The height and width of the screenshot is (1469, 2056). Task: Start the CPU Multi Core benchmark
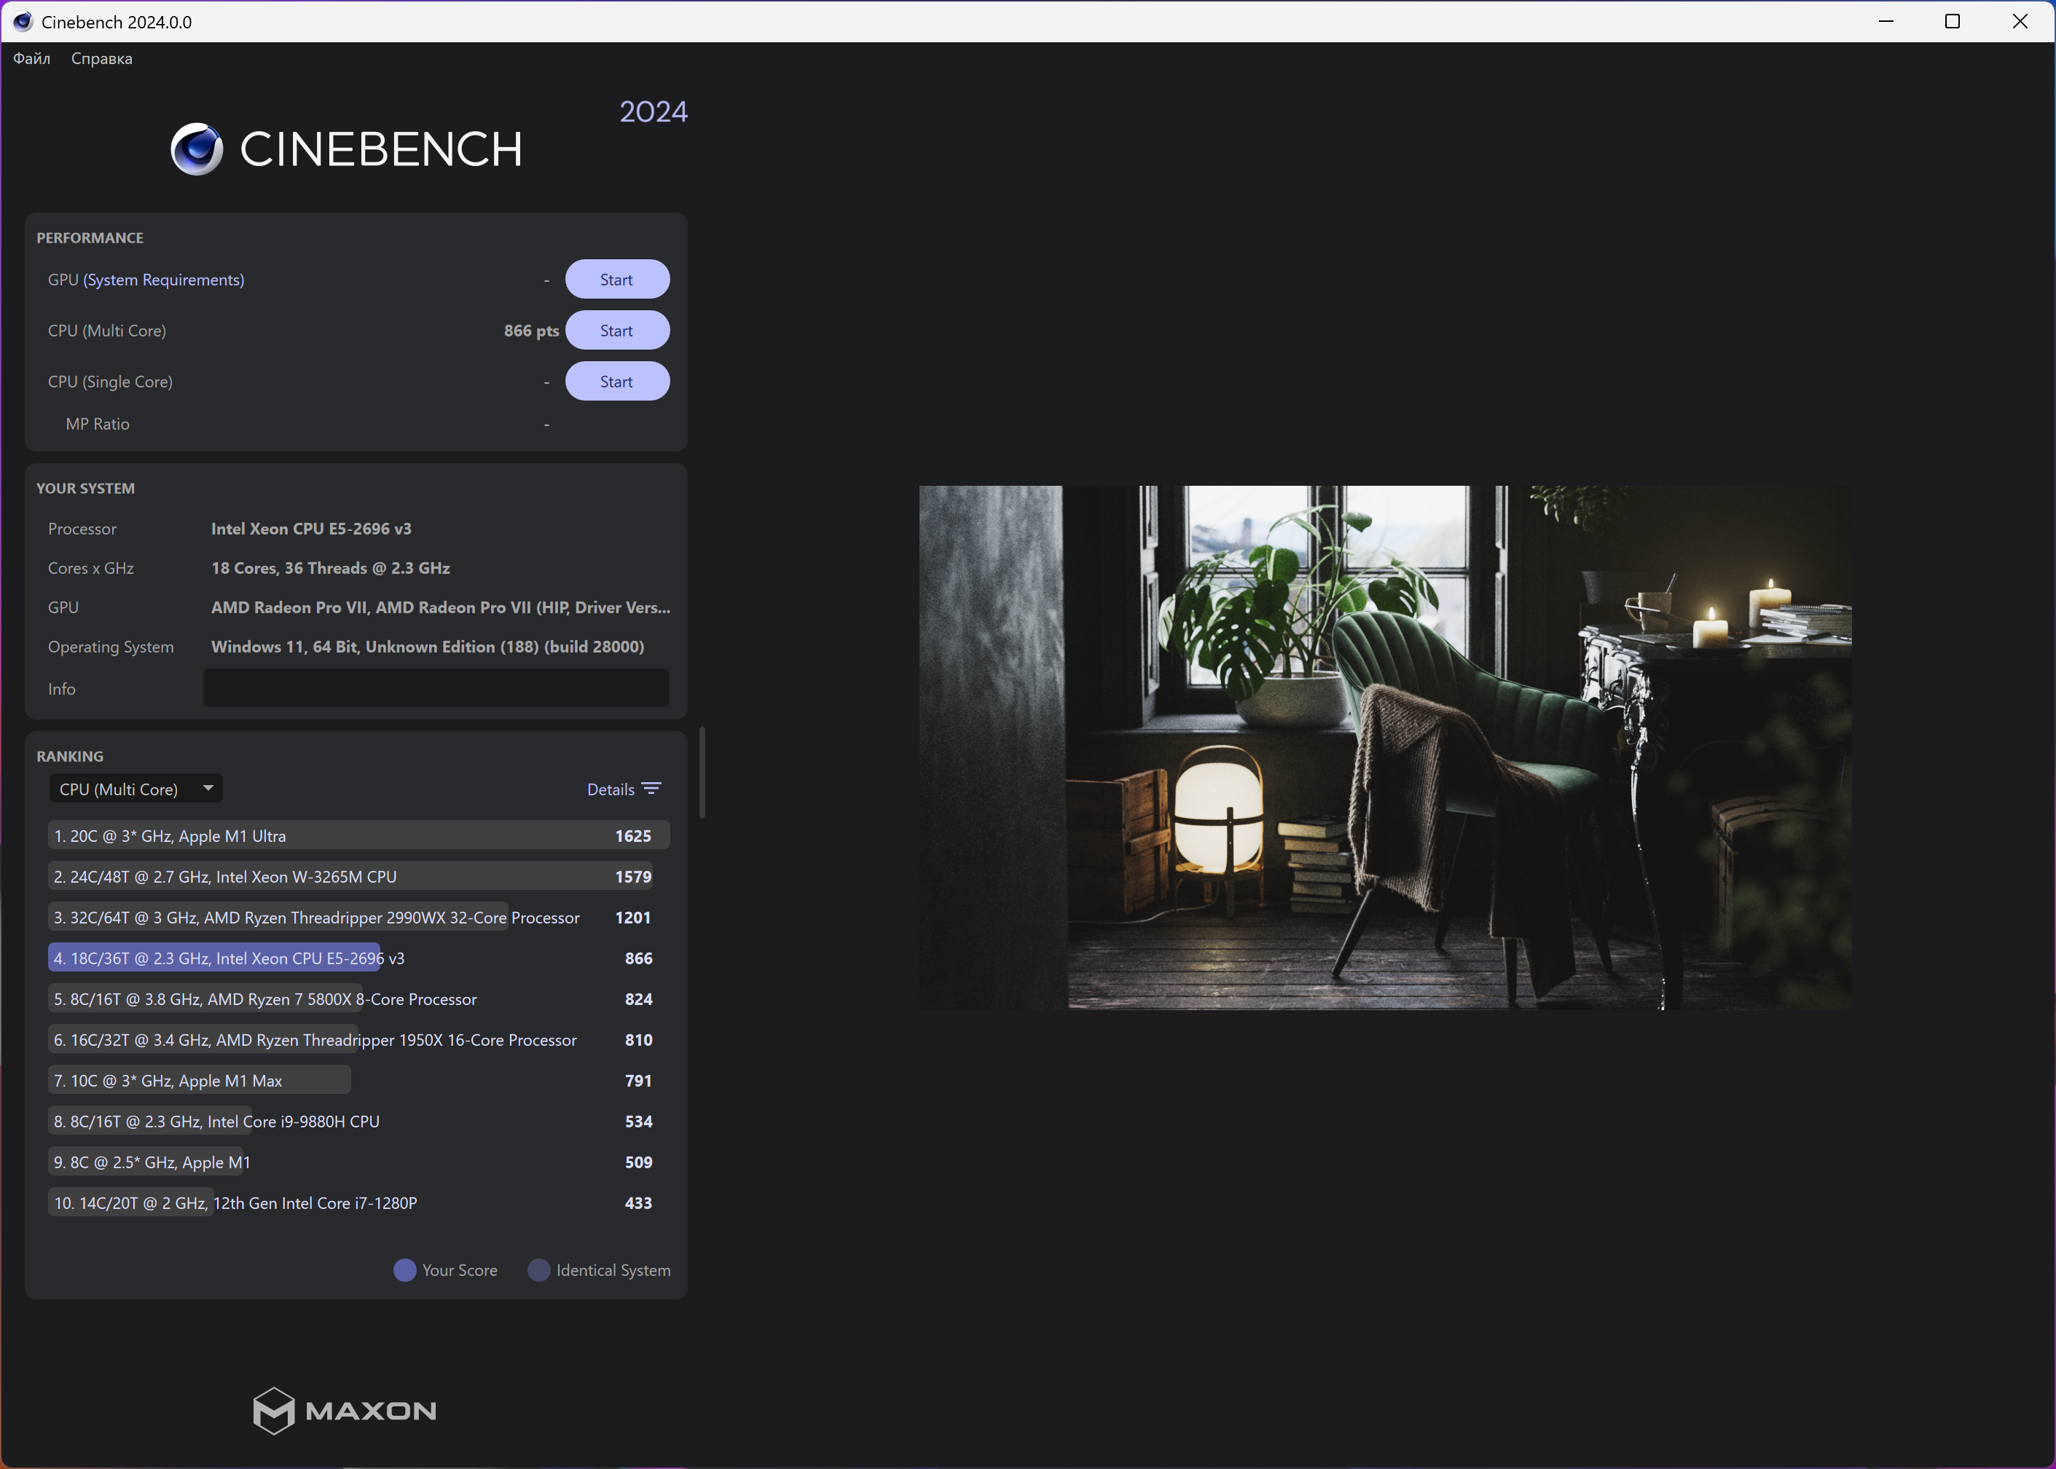point(616,330)
